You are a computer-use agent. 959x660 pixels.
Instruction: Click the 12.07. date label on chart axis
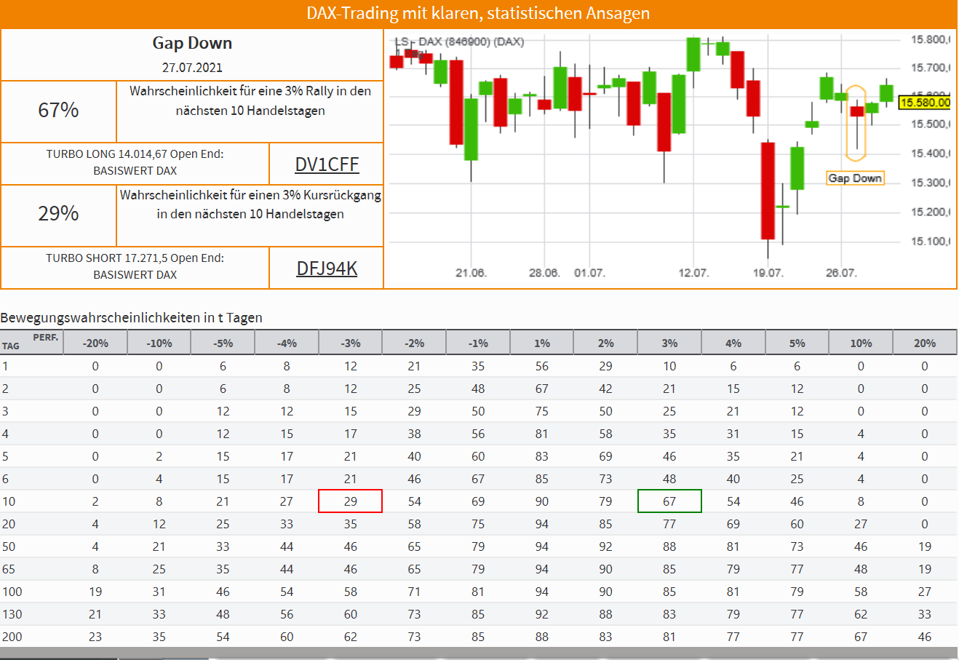[x=693, y=273]
